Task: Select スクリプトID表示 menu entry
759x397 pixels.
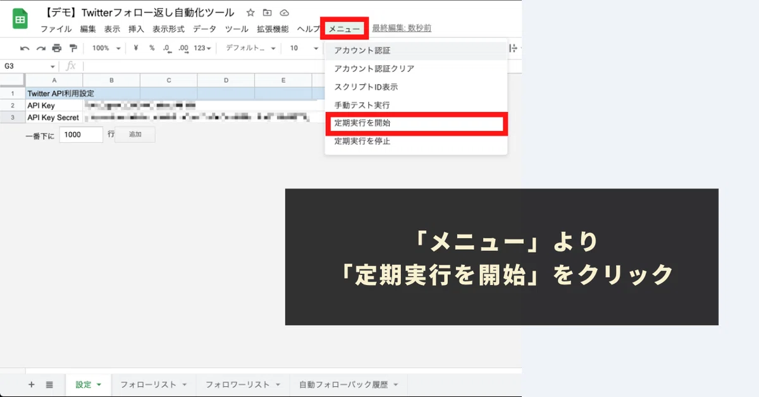Action: point(416,87)
